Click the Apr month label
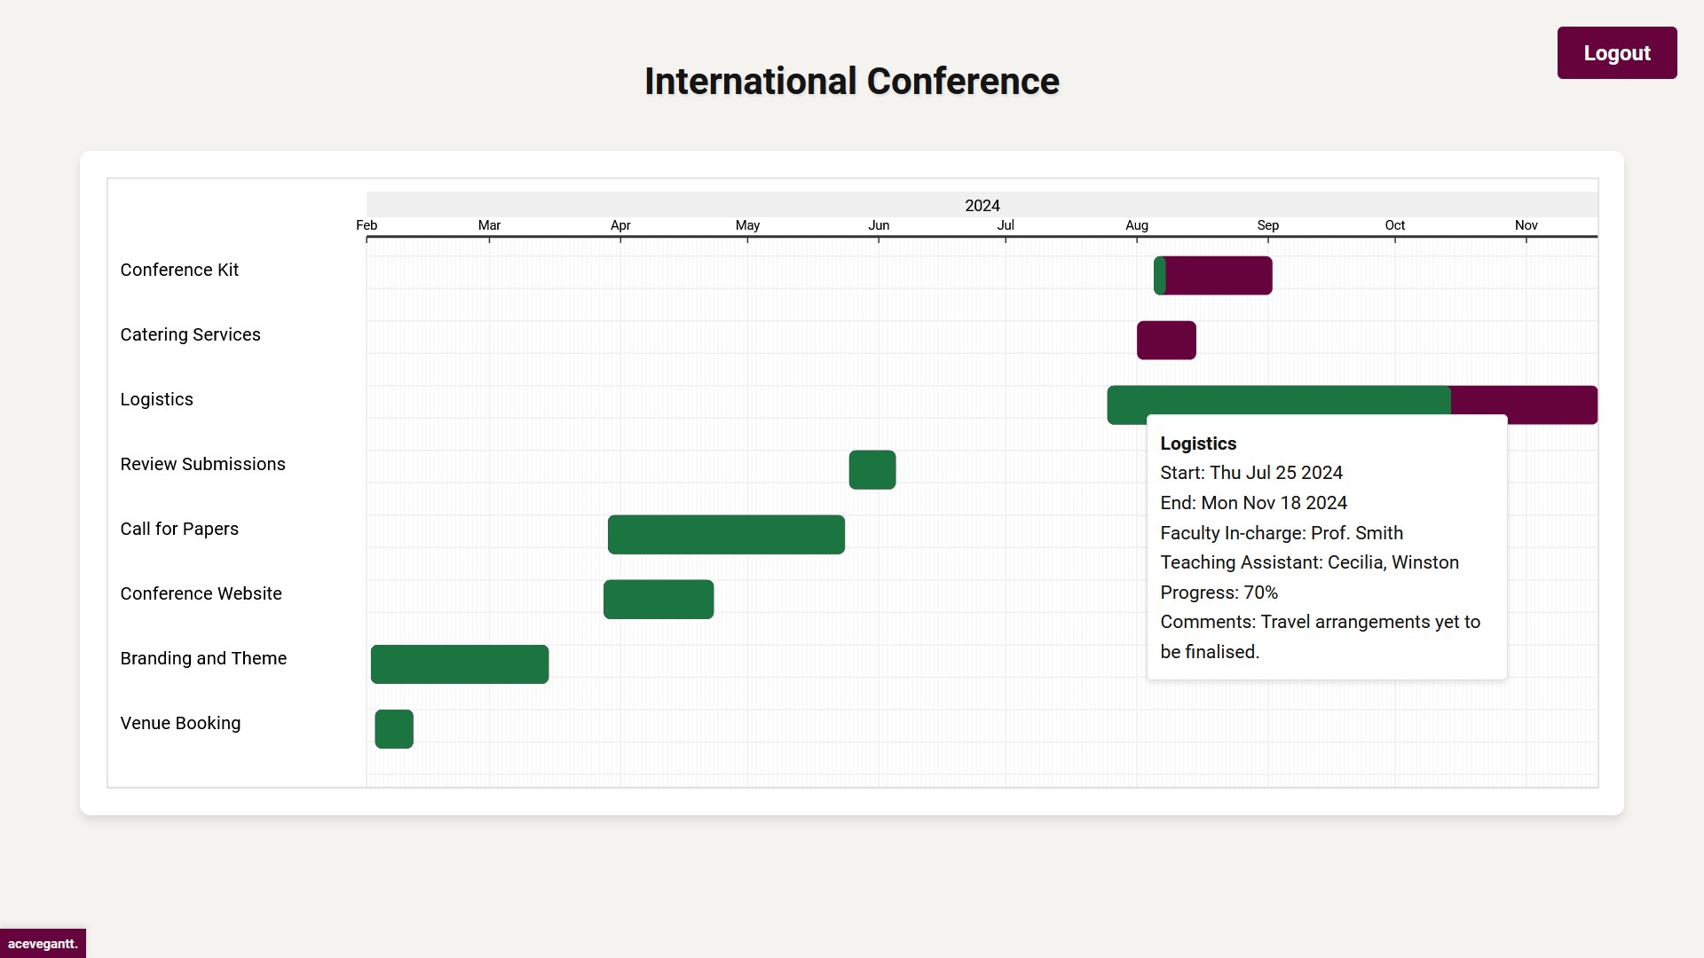This screenshot has width=1704, height=958. point(620,225)
